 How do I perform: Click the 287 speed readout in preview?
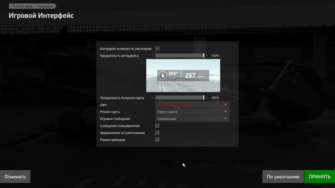(x=190, y=75)
